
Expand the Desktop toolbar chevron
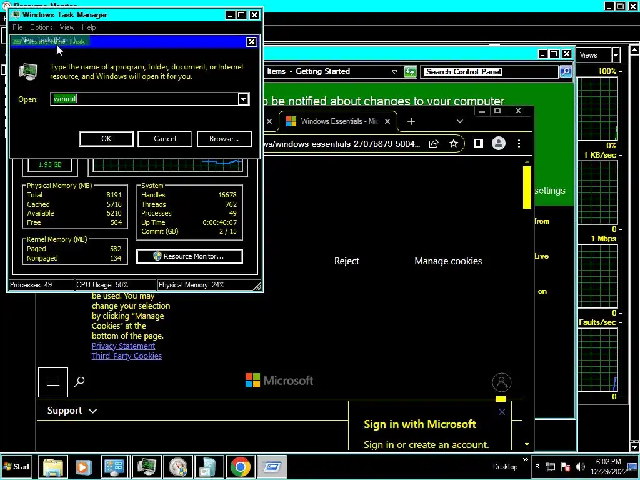[525, 461]
